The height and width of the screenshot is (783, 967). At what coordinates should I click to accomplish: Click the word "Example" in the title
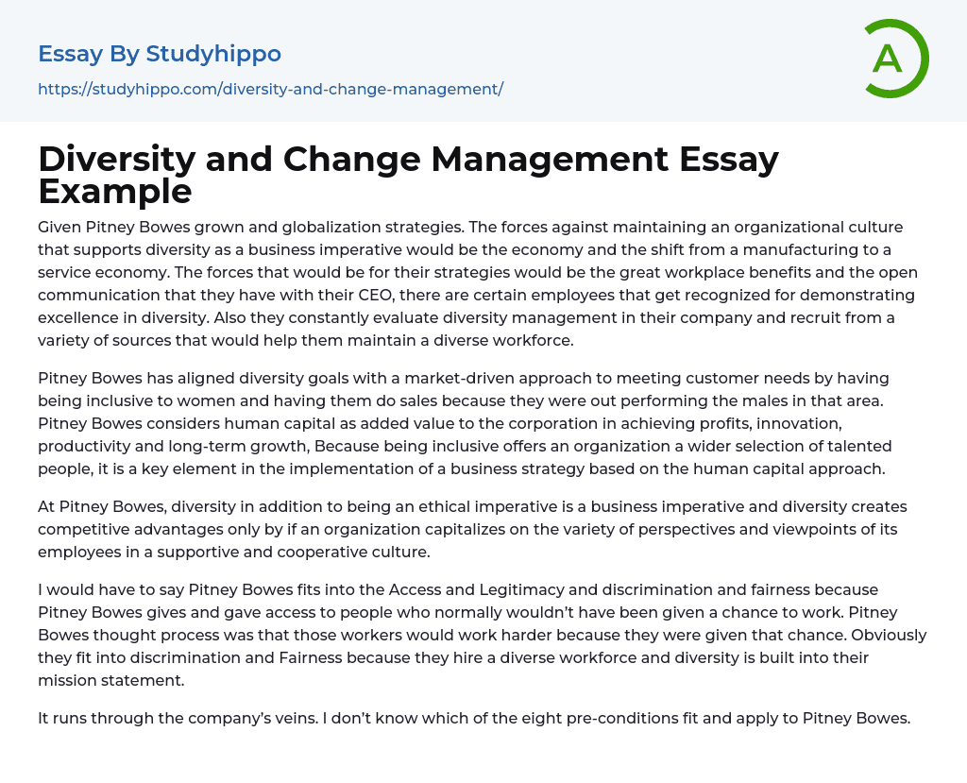click(x=115, y=192)
